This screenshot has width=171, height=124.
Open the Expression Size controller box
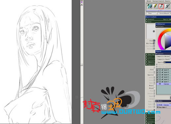[155, 70]
